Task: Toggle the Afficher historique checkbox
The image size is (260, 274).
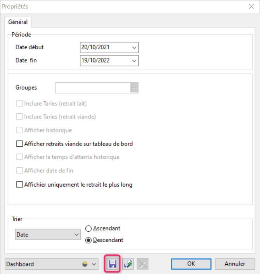Action: (x=19, y=130)
